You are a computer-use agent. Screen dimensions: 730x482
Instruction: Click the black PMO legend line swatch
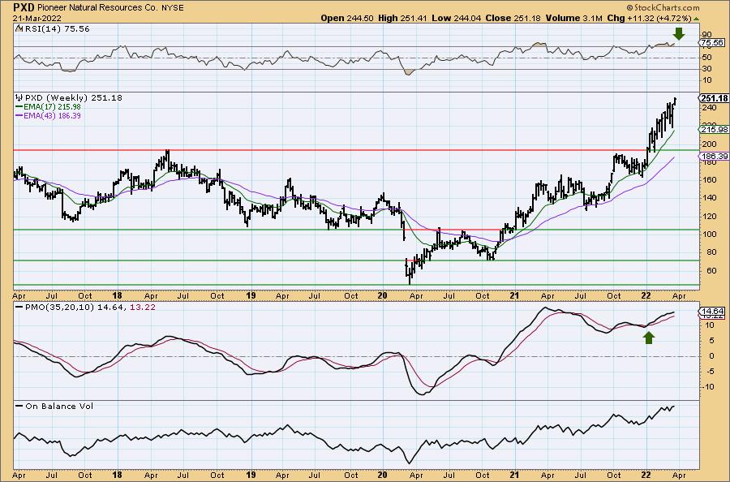pyautogui.click(x=19, y=308)
